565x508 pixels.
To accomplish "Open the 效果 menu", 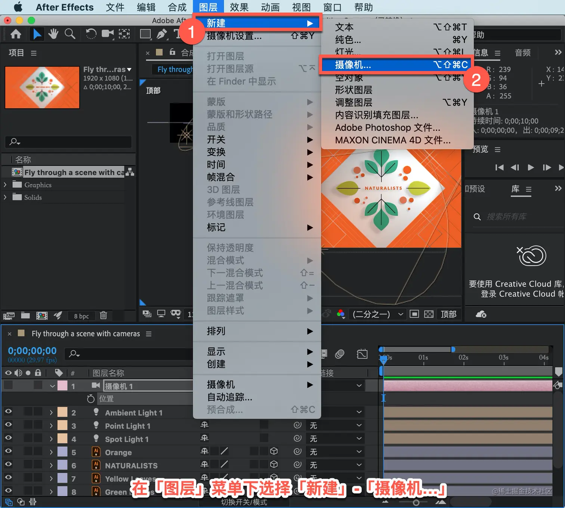I will click(x=239, y=7).
